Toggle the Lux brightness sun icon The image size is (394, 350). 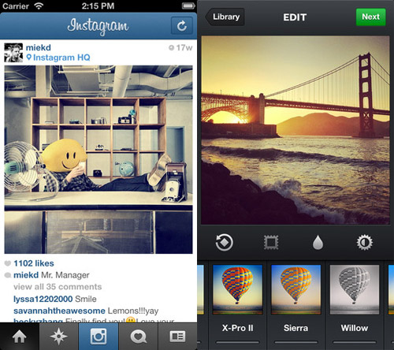365,242
